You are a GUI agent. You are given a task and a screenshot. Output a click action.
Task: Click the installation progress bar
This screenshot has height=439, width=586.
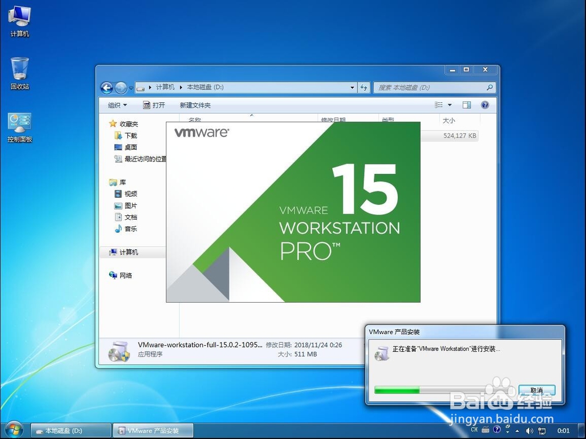tap(445, 390)
